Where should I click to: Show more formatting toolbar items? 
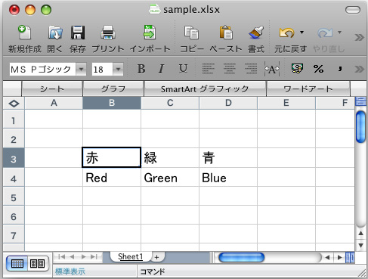[359, 69]
